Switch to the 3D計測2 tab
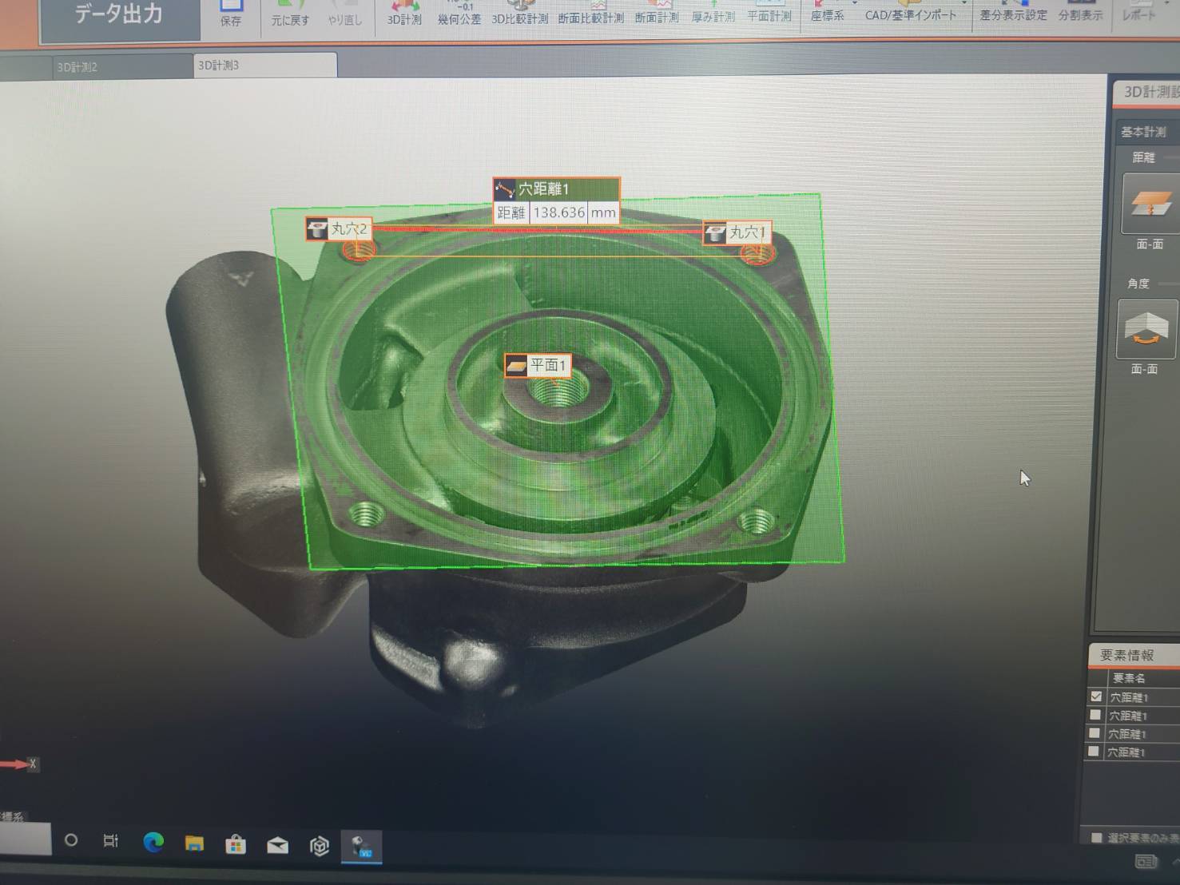The width and height of the screenshot is (1180, 885). tap(77, 67)
